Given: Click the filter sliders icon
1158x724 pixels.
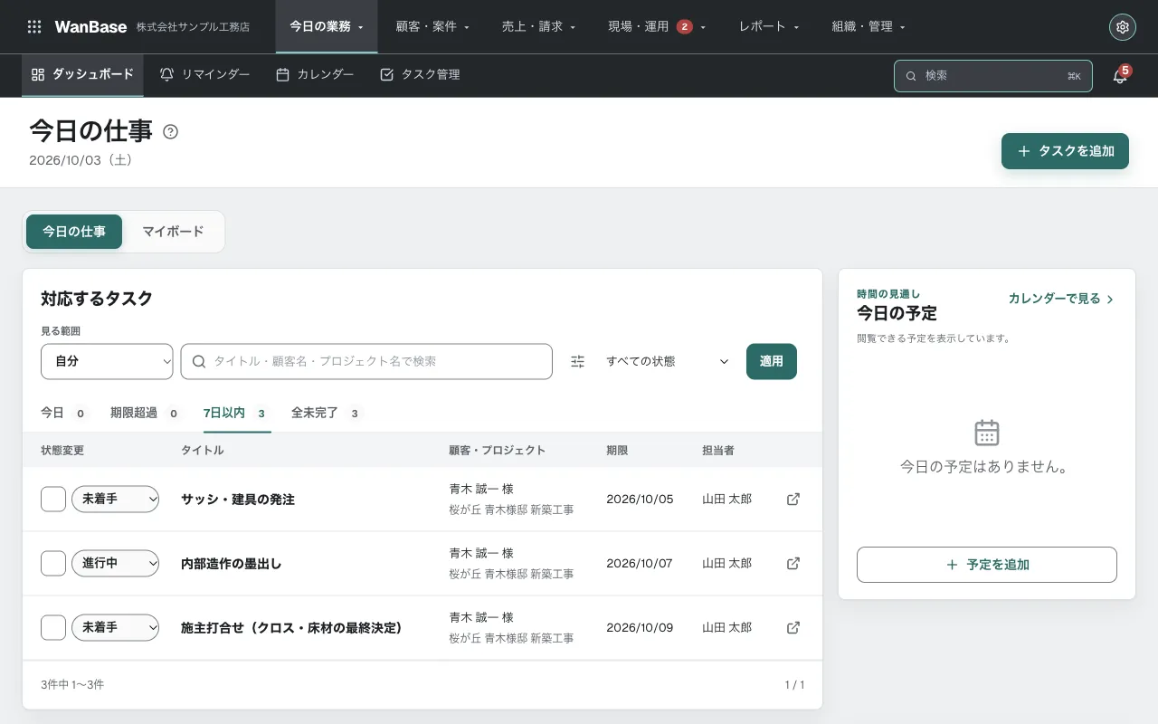Looking at the screenshot, I should tap(578, 361).
